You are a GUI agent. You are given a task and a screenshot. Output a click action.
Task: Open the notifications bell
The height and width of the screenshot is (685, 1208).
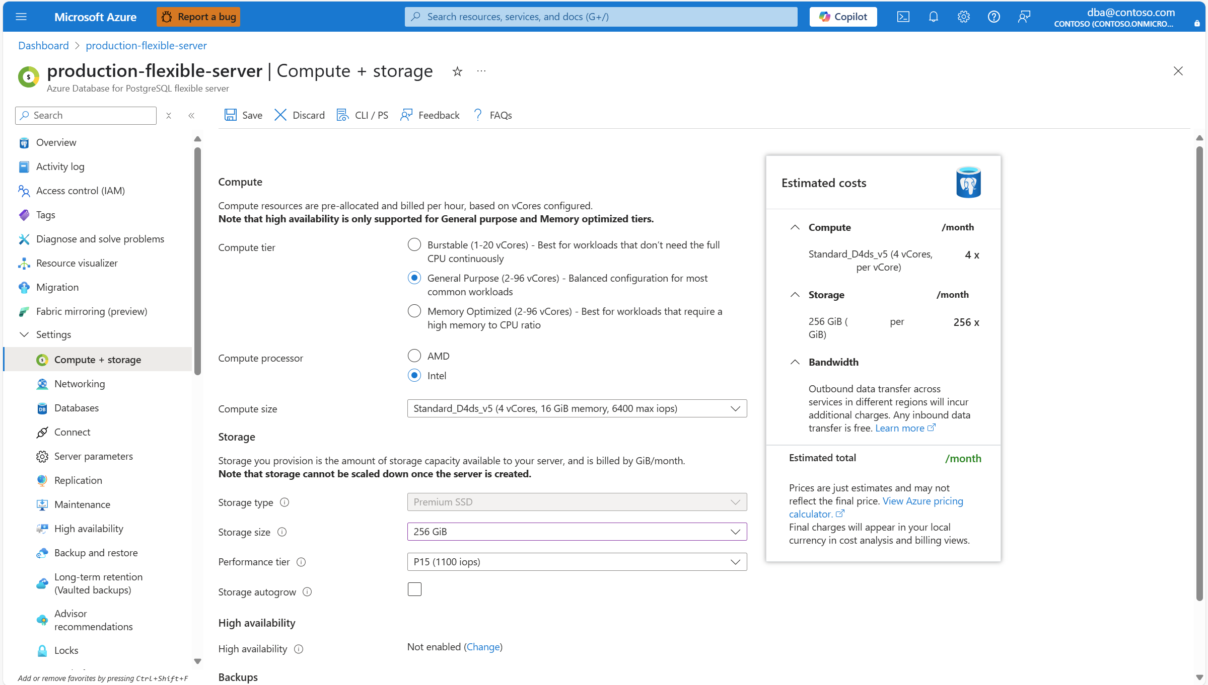pyautogui.click(x=933, y=17)
